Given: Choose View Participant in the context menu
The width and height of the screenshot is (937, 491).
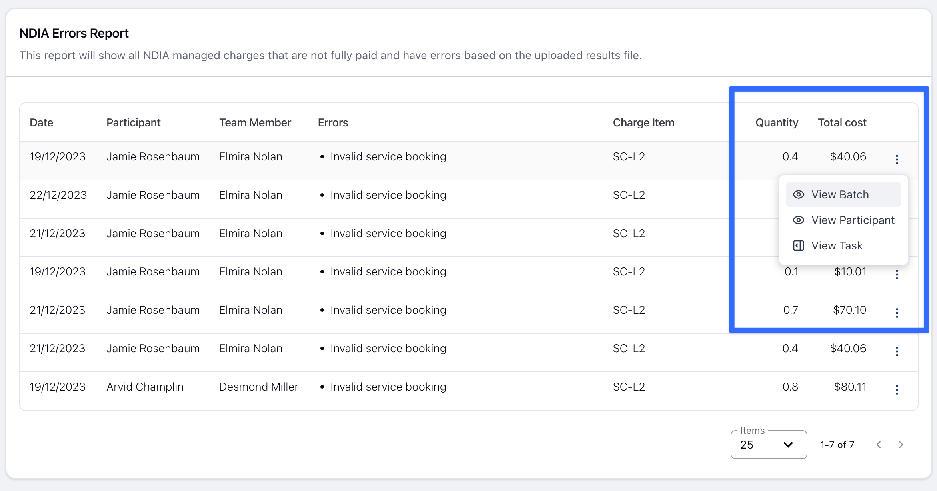Looking at the screenshot, I should 843,220.
